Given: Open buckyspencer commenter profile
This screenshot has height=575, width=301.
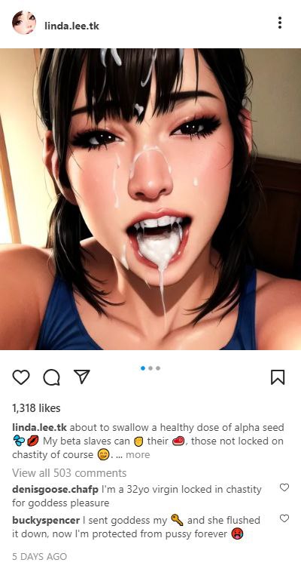Looking at the screenshot, I should click(x=46, y=521).
